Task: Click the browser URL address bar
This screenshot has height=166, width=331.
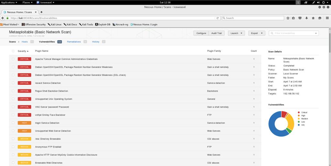Action: (x=113, y=18)
